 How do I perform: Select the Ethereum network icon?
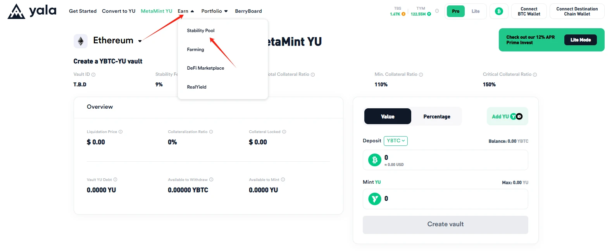coord(81,40)
